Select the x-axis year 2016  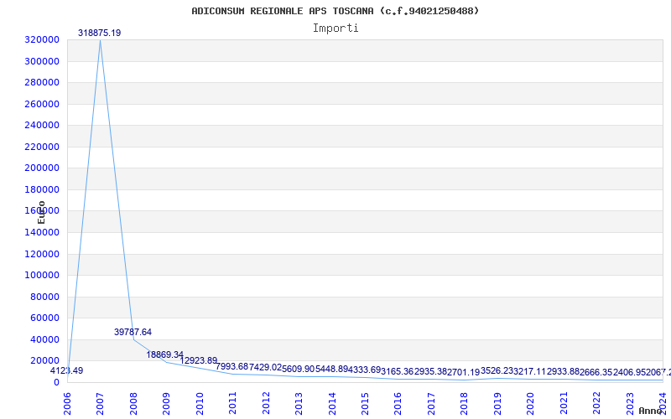coord(398,404)
